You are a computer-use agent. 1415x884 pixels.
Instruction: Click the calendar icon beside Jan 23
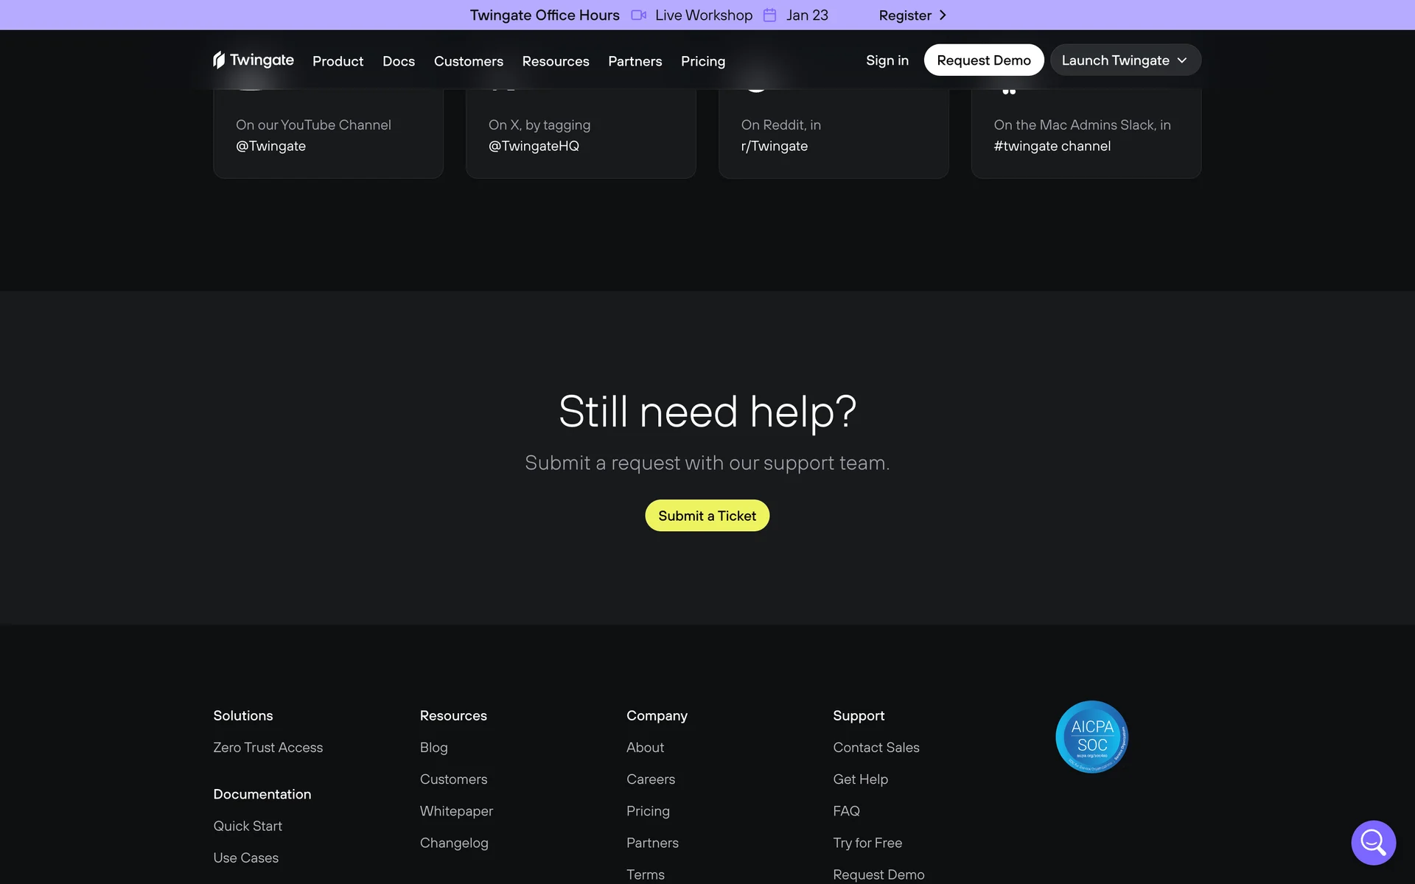click(x=769, y=15)
